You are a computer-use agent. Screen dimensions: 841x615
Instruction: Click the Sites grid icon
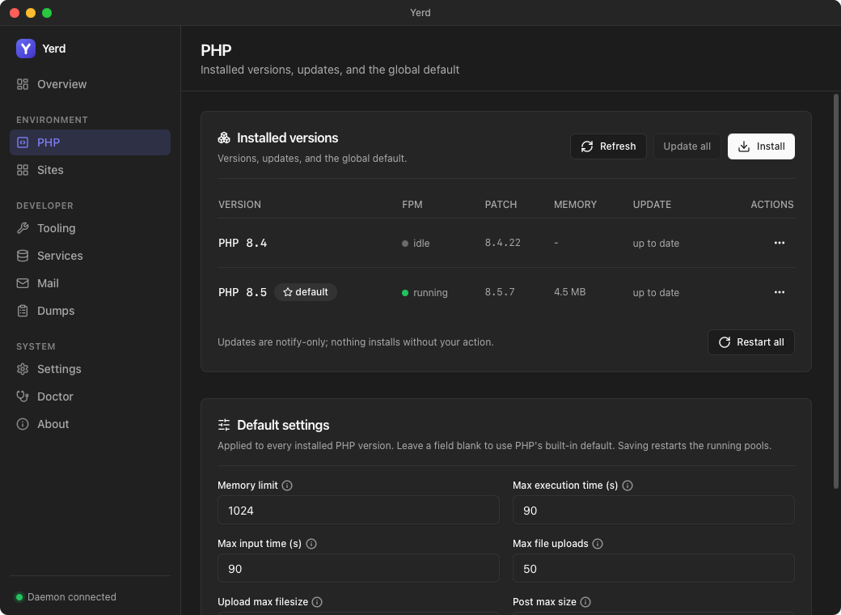coord(23,170)
